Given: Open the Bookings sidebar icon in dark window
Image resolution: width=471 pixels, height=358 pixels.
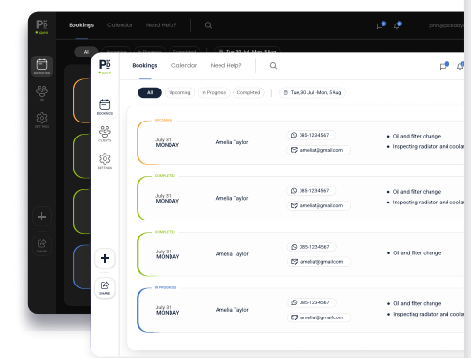Looking at the screenshot, I should 41,67.
